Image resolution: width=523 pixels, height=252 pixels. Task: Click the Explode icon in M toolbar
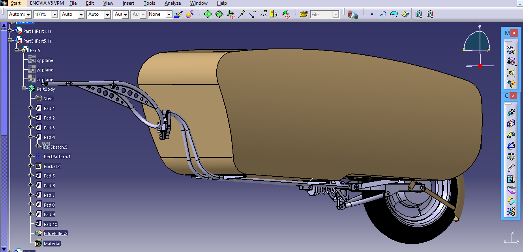pyautogui.click(x=511, y=73)
